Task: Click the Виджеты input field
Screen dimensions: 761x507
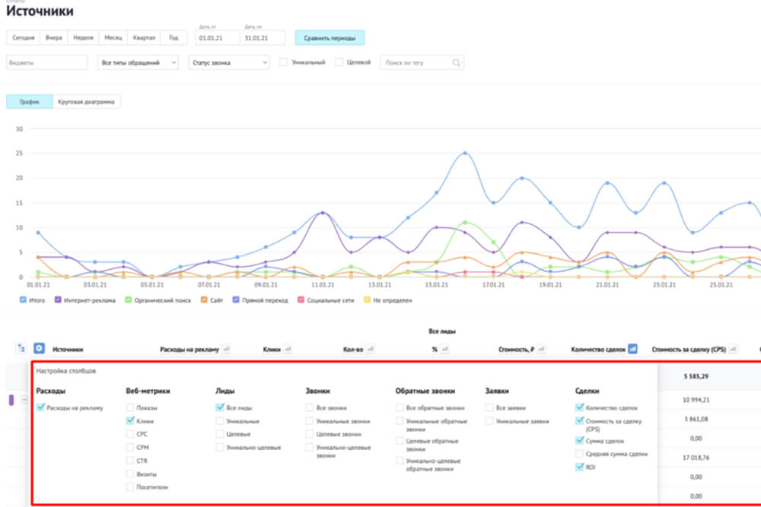Action: tap(47, 62)
